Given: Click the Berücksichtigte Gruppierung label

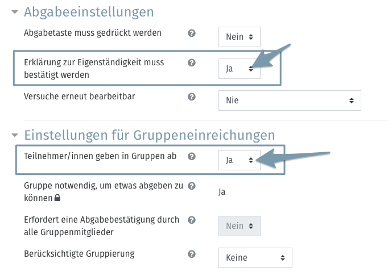Looking at the screenshot, I should coord(79,254).
